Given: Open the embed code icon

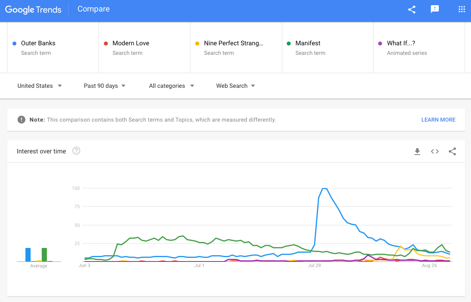Looking at the screenshot, I should pos(435,152).
